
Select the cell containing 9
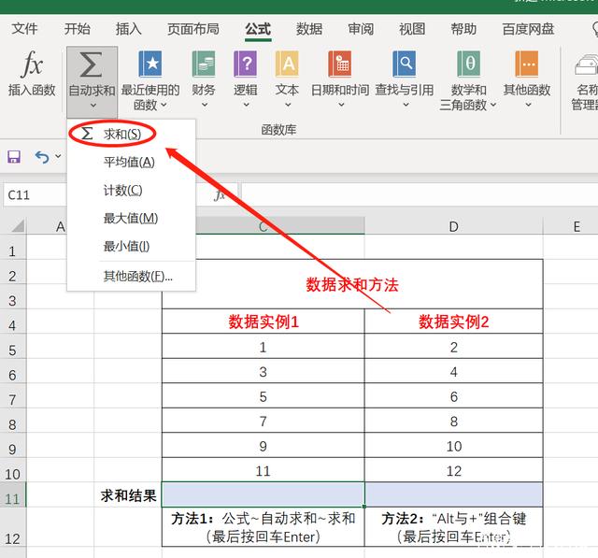(x=263, y=446)
